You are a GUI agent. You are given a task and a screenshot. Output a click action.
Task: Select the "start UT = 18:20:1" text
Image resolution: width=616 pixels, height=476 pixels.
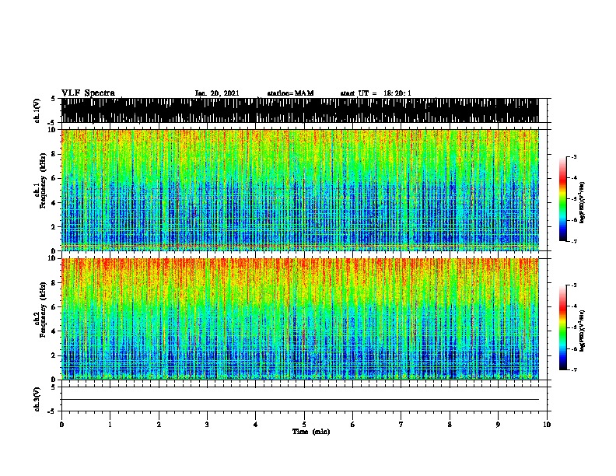click(376, 93)
